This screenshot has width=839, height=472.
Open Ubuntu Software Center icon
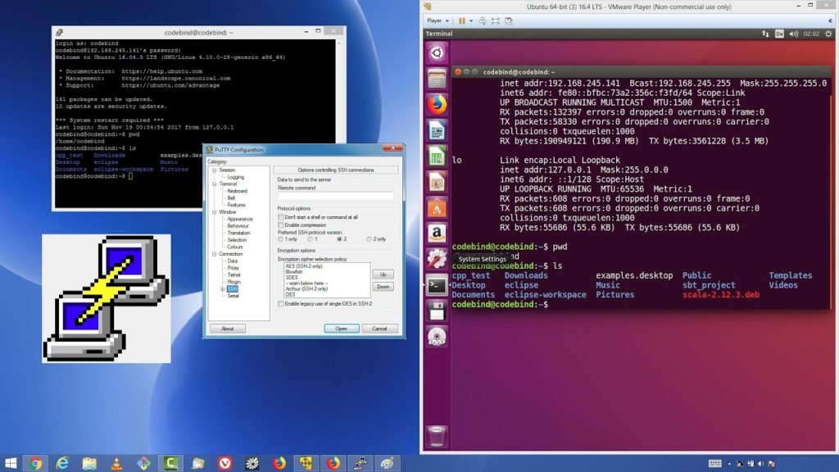pos(437,208)
